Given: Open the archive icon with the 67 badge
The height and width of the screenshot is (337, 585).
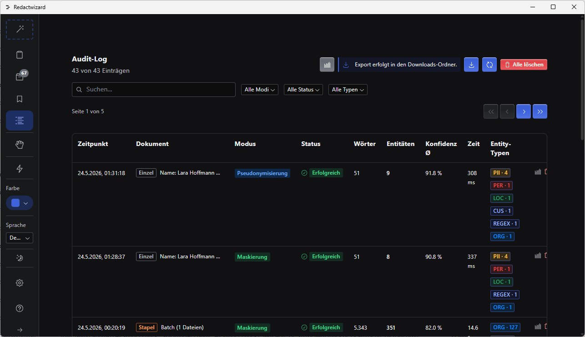Looking at the screenshot, I should [x=20, y=77].
